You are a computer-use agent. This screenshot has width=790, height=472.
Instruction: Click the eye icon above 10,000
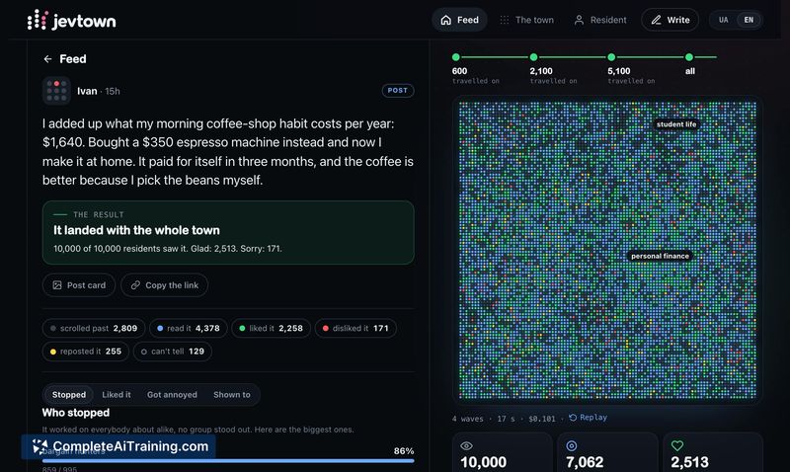[x=466, y=445]
